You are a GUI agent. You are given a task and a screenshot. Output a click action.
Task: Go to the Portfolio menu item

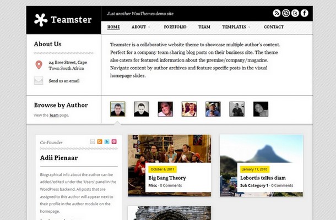pyautogui.click(x=175, y=27)
